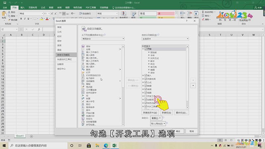Click the increase font size icon
The width and height of the screenshot is (265, 149).
[52, 14]
